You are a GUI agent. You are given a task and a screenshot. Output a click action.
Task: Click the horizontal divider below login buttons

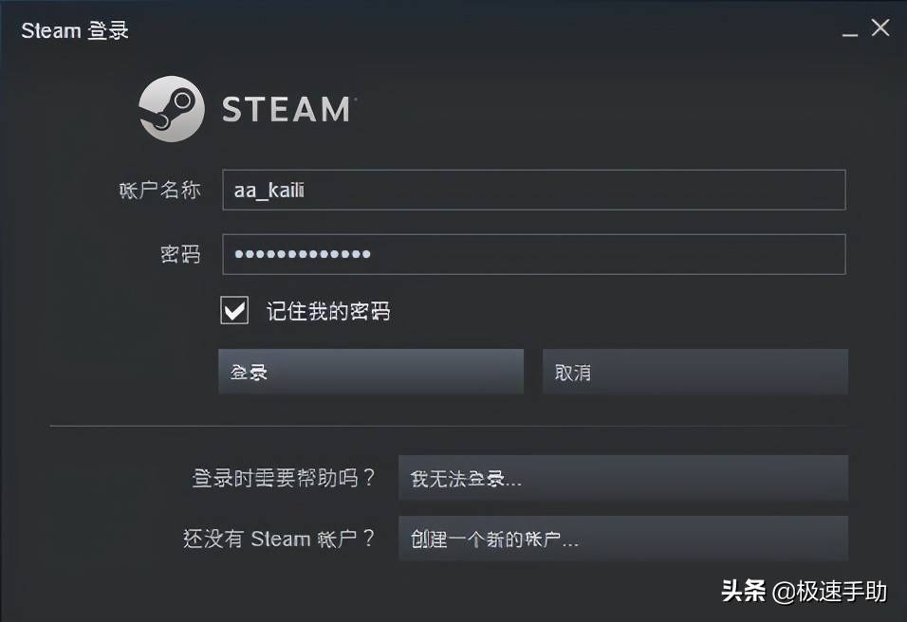[448, 426]
